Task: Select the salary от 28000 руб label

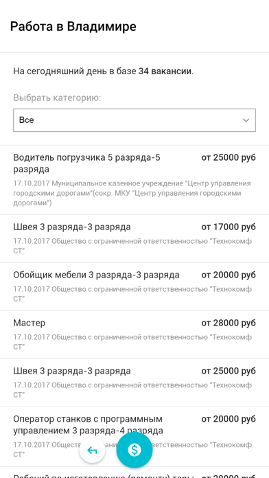Action: coord(229,323)
